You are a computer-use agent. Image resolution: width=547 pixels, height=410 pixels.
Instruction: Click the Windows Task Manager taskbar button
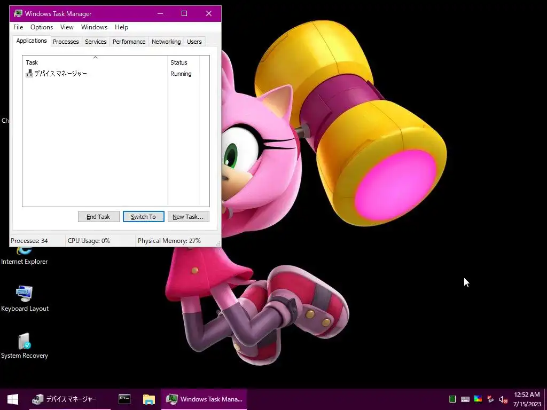[204, 399]
